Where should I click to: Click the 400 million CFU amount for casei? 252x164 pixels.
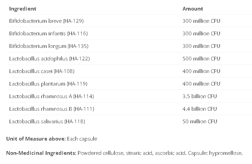[201, 71]
